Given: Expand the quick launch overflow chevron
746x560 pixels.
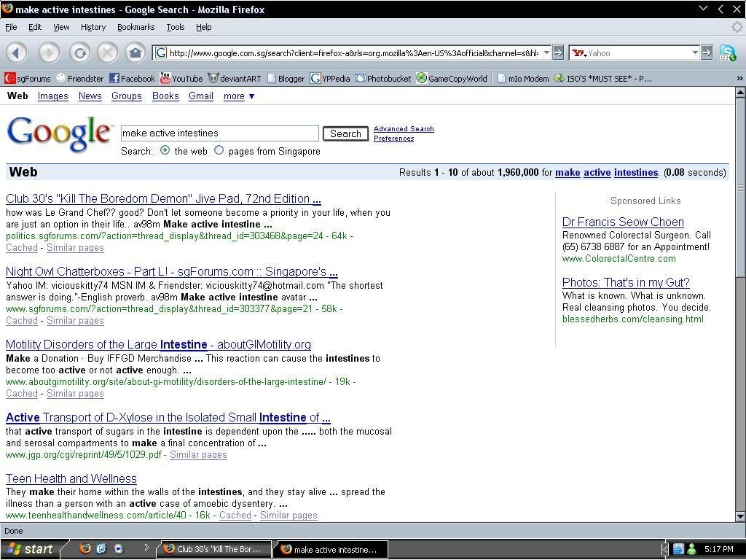Looking at the screenshot, I should point(146,547).
